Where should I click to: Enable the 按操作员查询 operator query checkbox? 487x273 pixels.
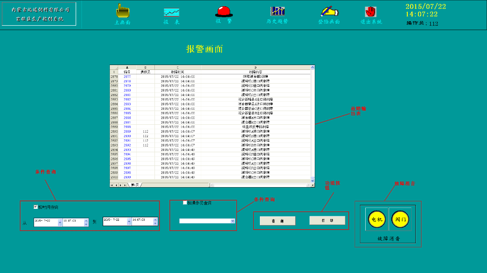click(185, 203)
